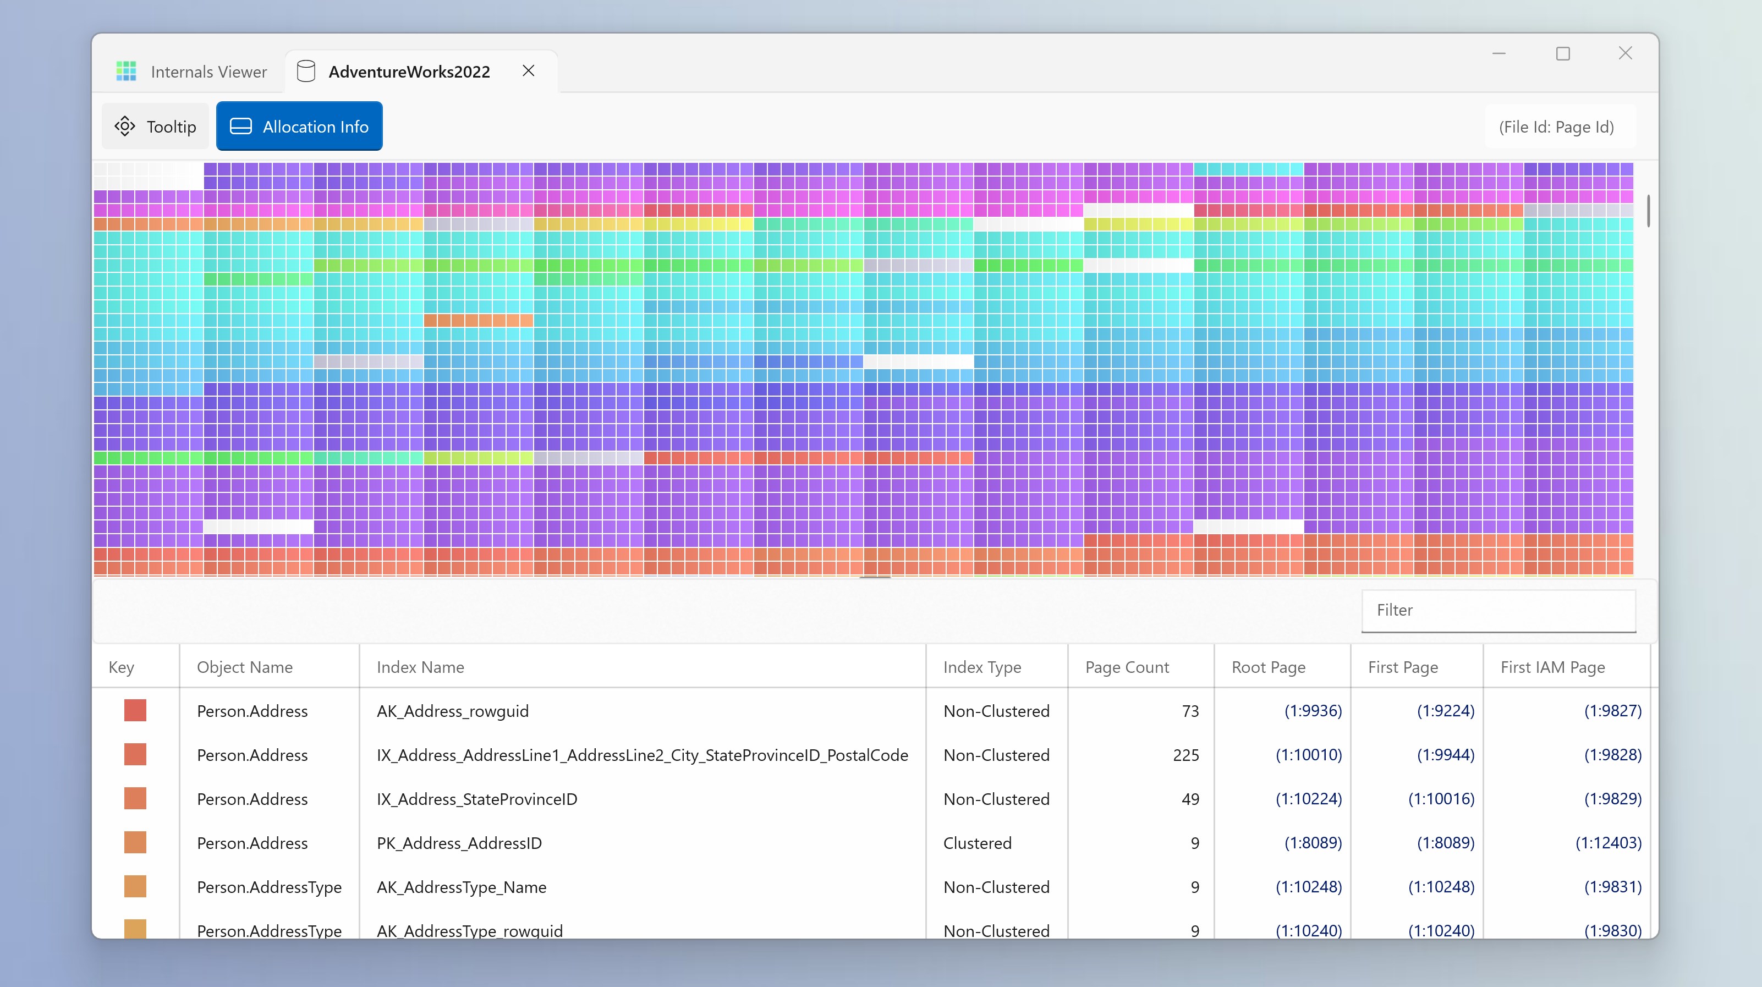Click the AK_Address_rowguid color key swatch
Image resolution: width=1762 pixels, height=987 pixels.
coord(135,711)
